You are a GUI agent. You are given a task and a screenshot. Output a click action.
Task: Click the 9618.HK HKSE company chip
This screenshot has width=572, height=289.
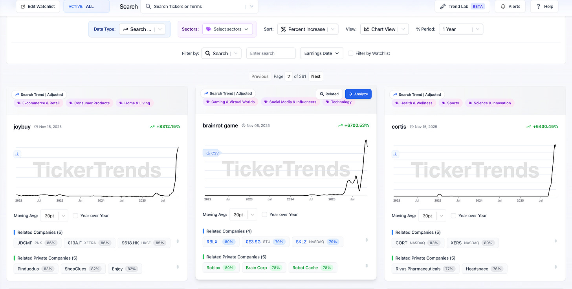[144, 243]
